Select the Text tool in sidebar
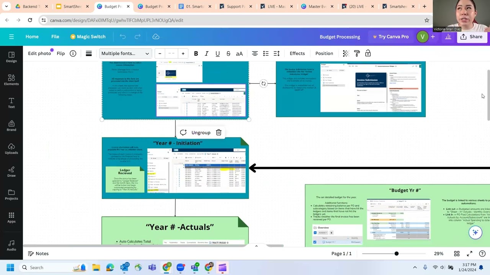Viewport: 490px width, 275px height. click(x=11, y=103)
